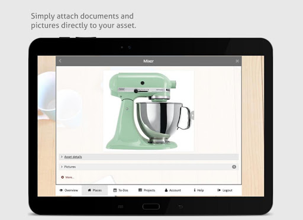
Task: Go back using the left chevron
Action: tap(60, 61)
